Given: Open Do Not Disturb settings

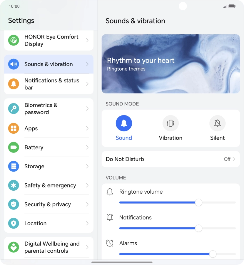Looking at the screenshot, I should coord(171,159).
